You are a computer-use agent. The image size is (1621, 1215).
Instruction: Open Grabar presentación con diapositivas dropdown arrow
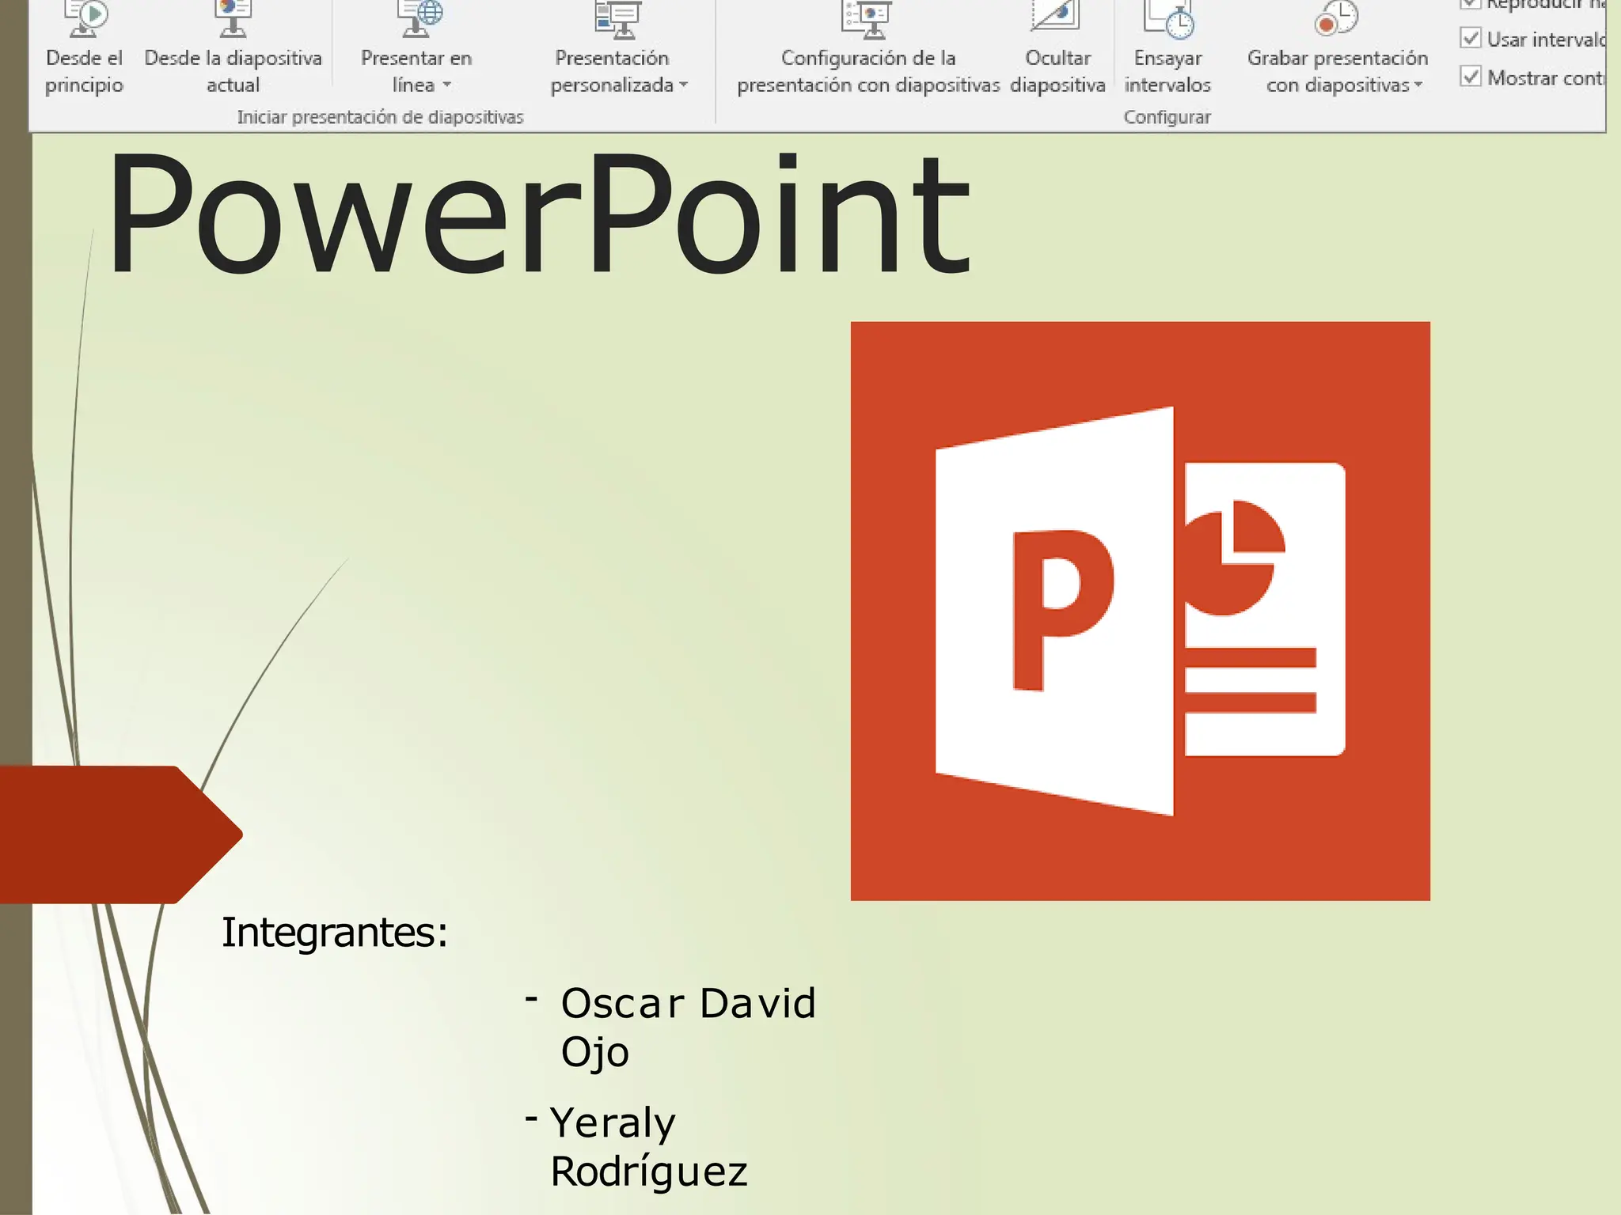pos(1418,85)
